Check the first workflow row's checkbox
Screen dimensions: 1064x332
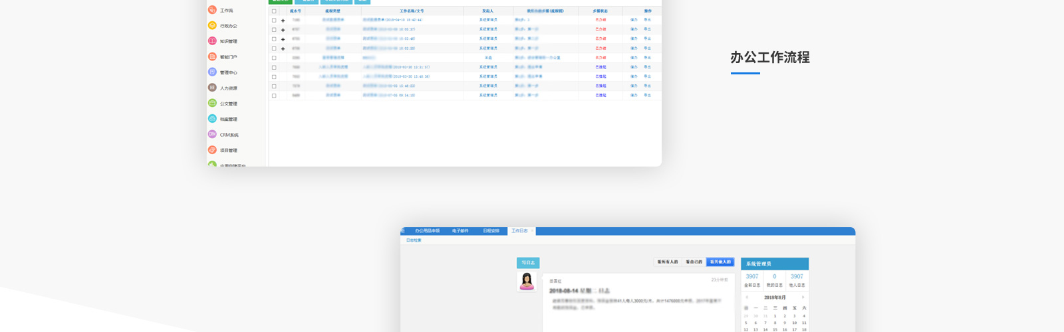[x=274, y=21]
